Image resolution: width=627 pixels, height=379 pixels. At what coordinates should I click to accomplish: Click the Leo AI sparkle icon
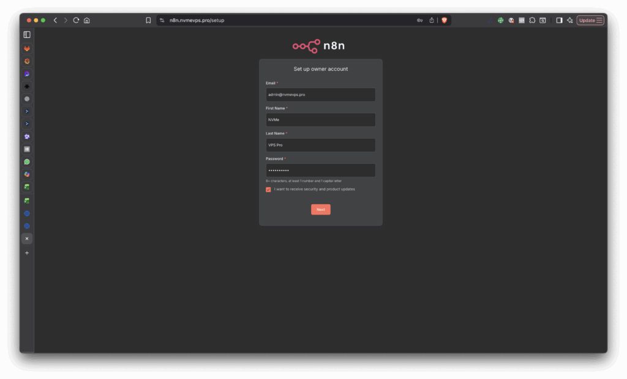[x=569, y=20]
